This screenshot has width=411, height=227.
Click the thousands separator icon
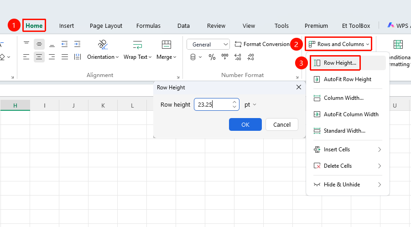pyautogui.click(x=224, y=57)
